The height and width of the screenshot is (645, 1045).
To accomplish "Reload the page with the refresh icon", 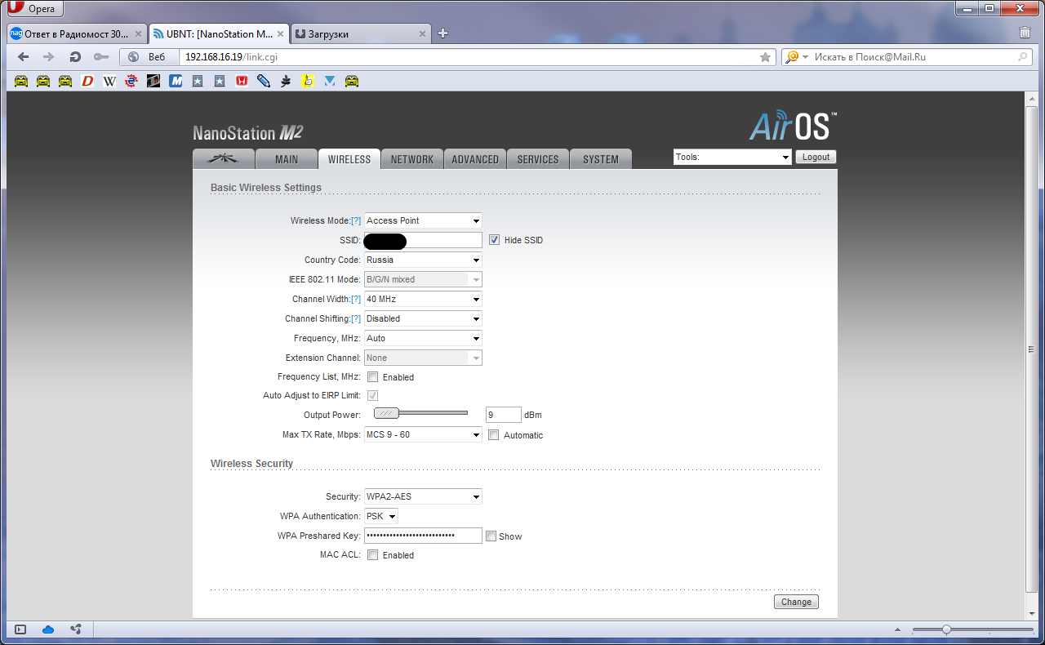I will click(75, 57).
